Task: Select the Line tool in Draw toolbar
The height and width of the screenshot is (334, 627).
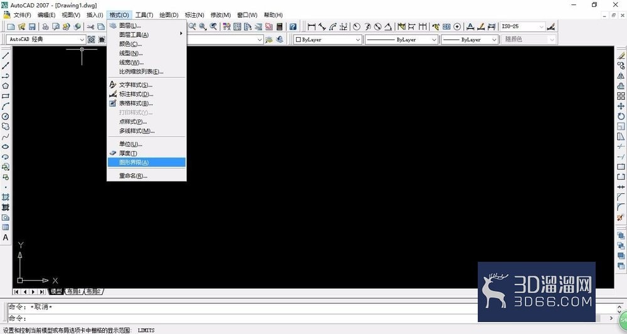Action: [x=6, y=56]
